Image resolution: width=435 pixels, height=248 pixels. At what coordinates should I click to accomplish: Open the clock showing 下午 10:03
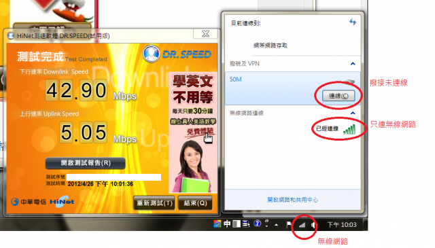click(342, 225)
